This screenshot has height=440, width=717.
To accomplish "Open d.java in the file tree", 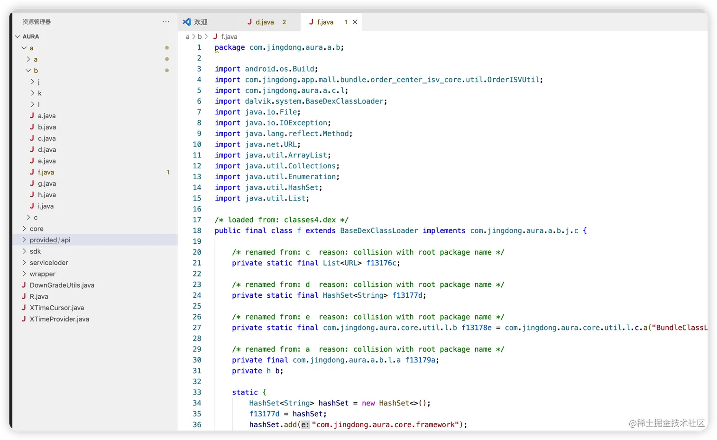I will [95, 149].
